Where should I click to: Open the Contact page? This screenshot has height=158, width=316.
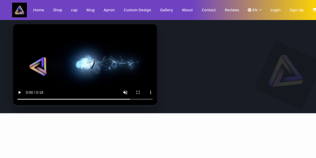[209, 10]
